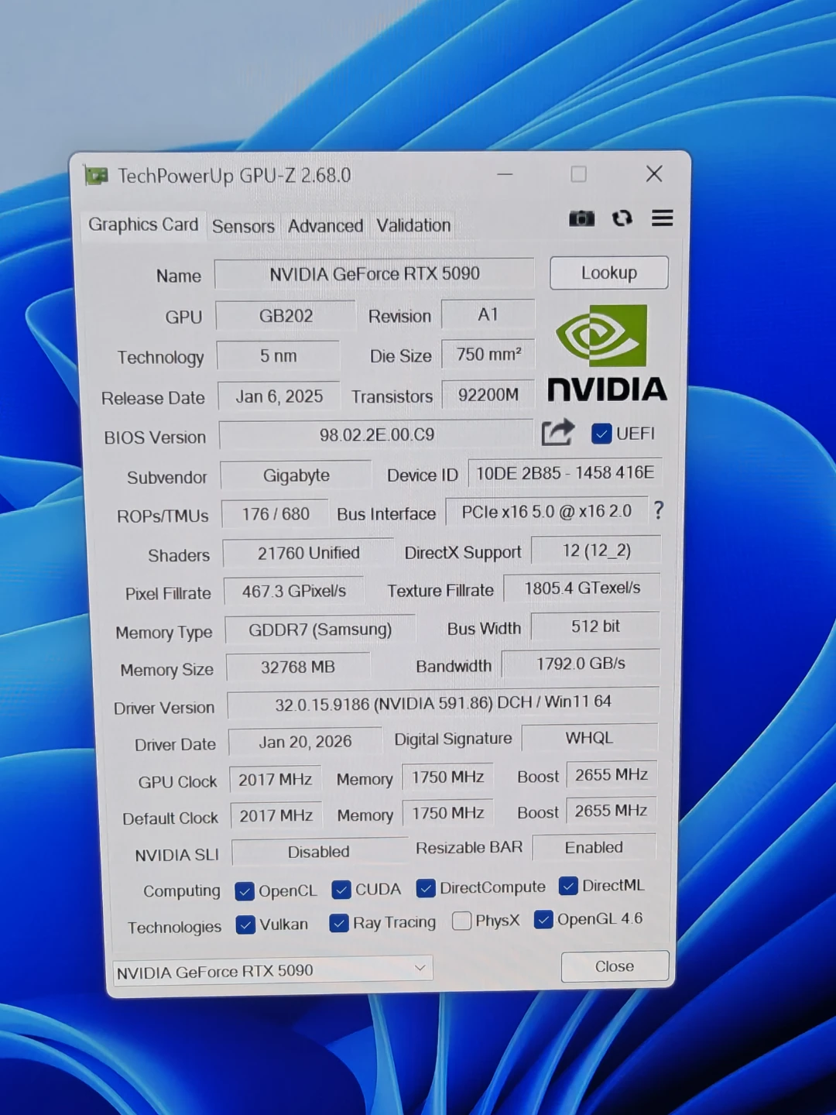
Task: Click the GPU field showing GB202
Action: 286,316
